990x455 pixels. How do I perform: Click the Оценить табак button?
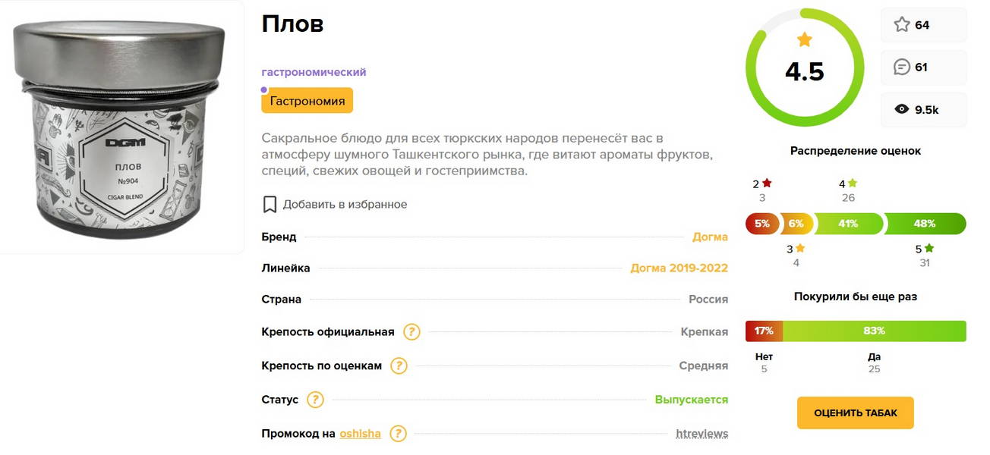(856, 413)
